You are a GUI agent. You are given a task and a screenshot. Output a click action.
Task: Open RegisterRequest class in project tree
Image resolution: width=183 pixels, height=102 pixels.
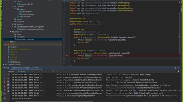coord(28,14)
